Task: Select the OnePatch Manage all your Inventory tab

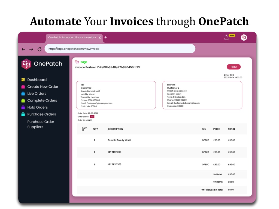Action: coord(72,38)
